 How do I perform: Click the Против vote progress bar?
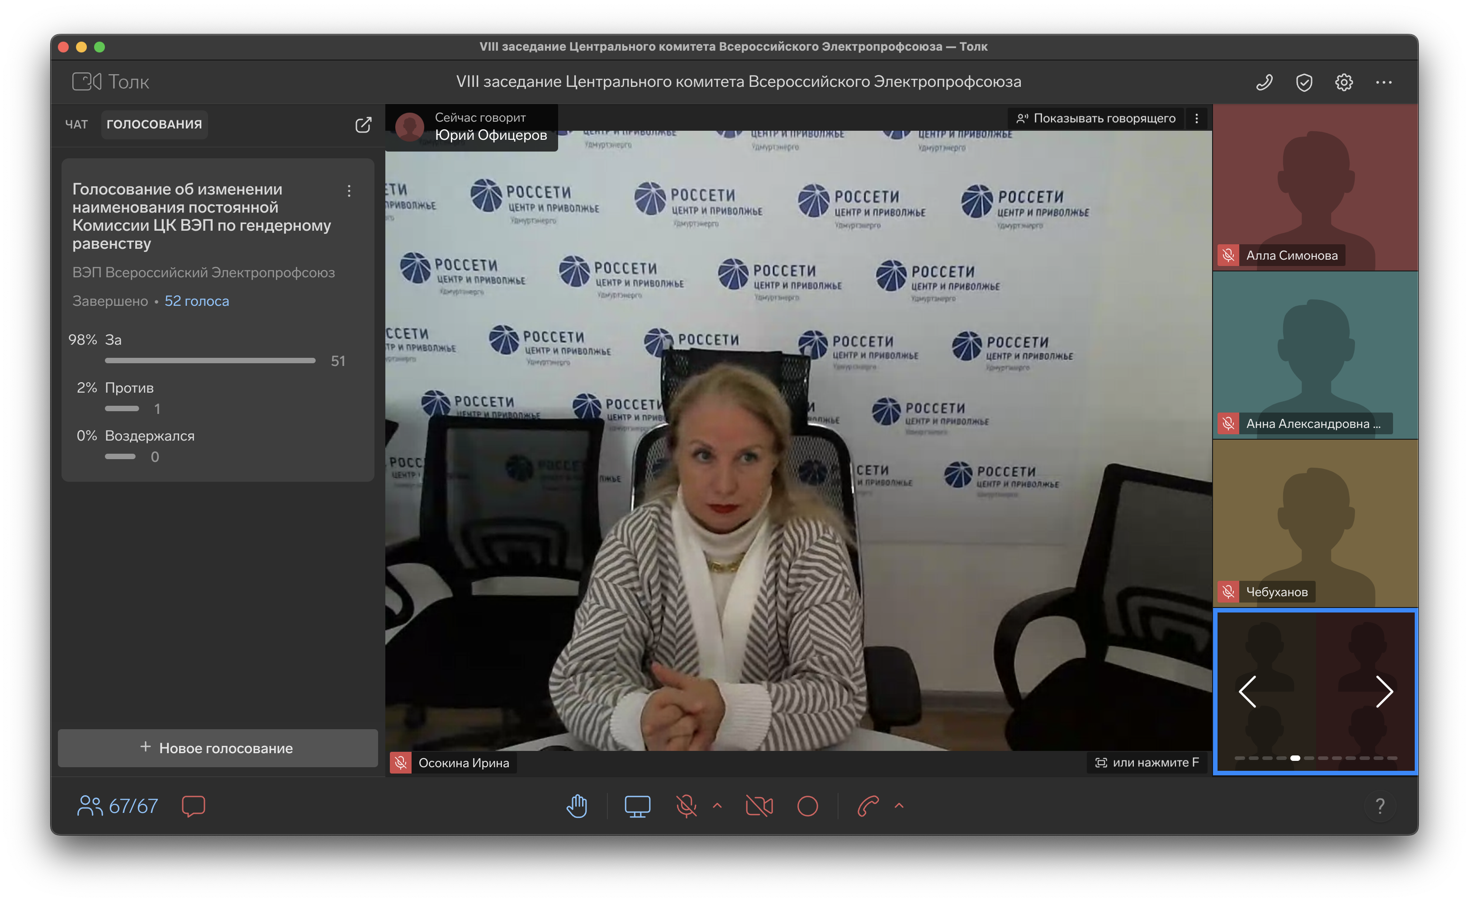tap(122, 408)
